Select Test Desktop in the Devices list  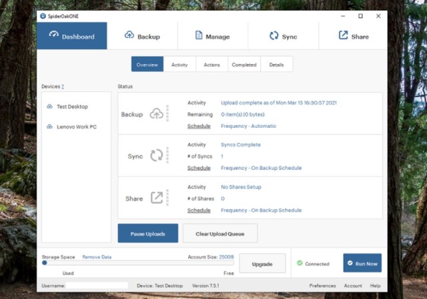point(72,107)
